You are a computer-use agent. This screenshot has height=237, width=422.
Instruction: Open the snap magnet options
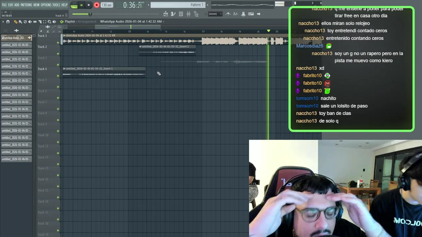click(8, 22)
